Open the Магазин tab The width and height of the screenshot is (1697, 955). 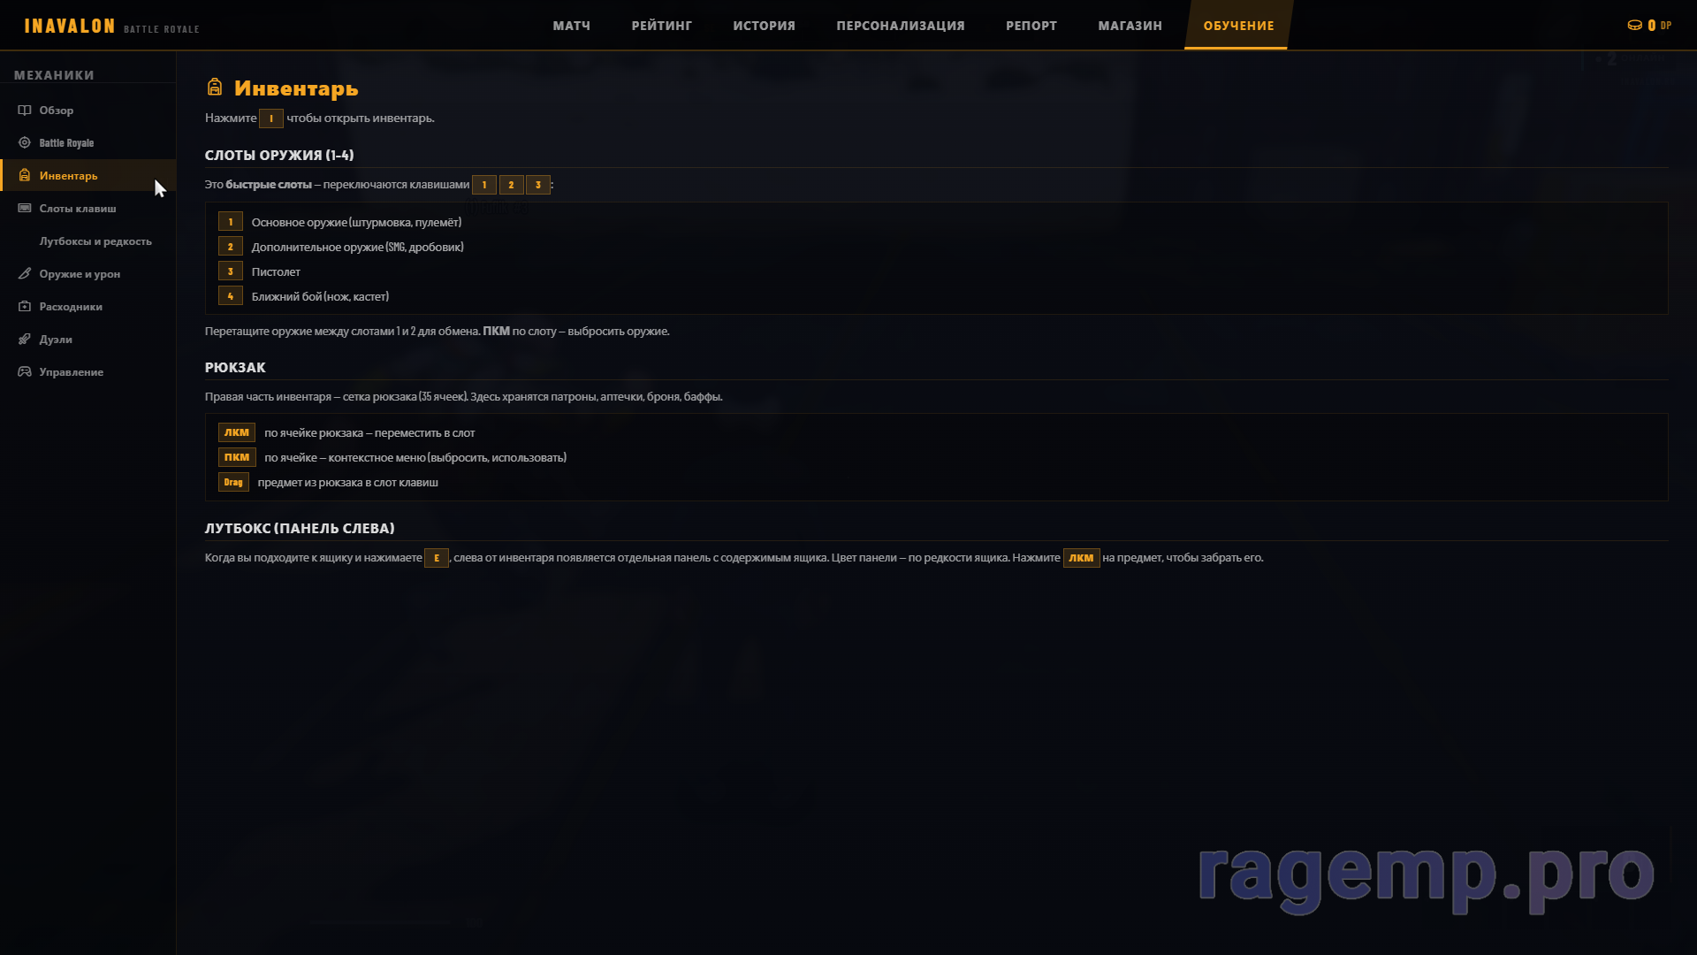point(1130,26)
